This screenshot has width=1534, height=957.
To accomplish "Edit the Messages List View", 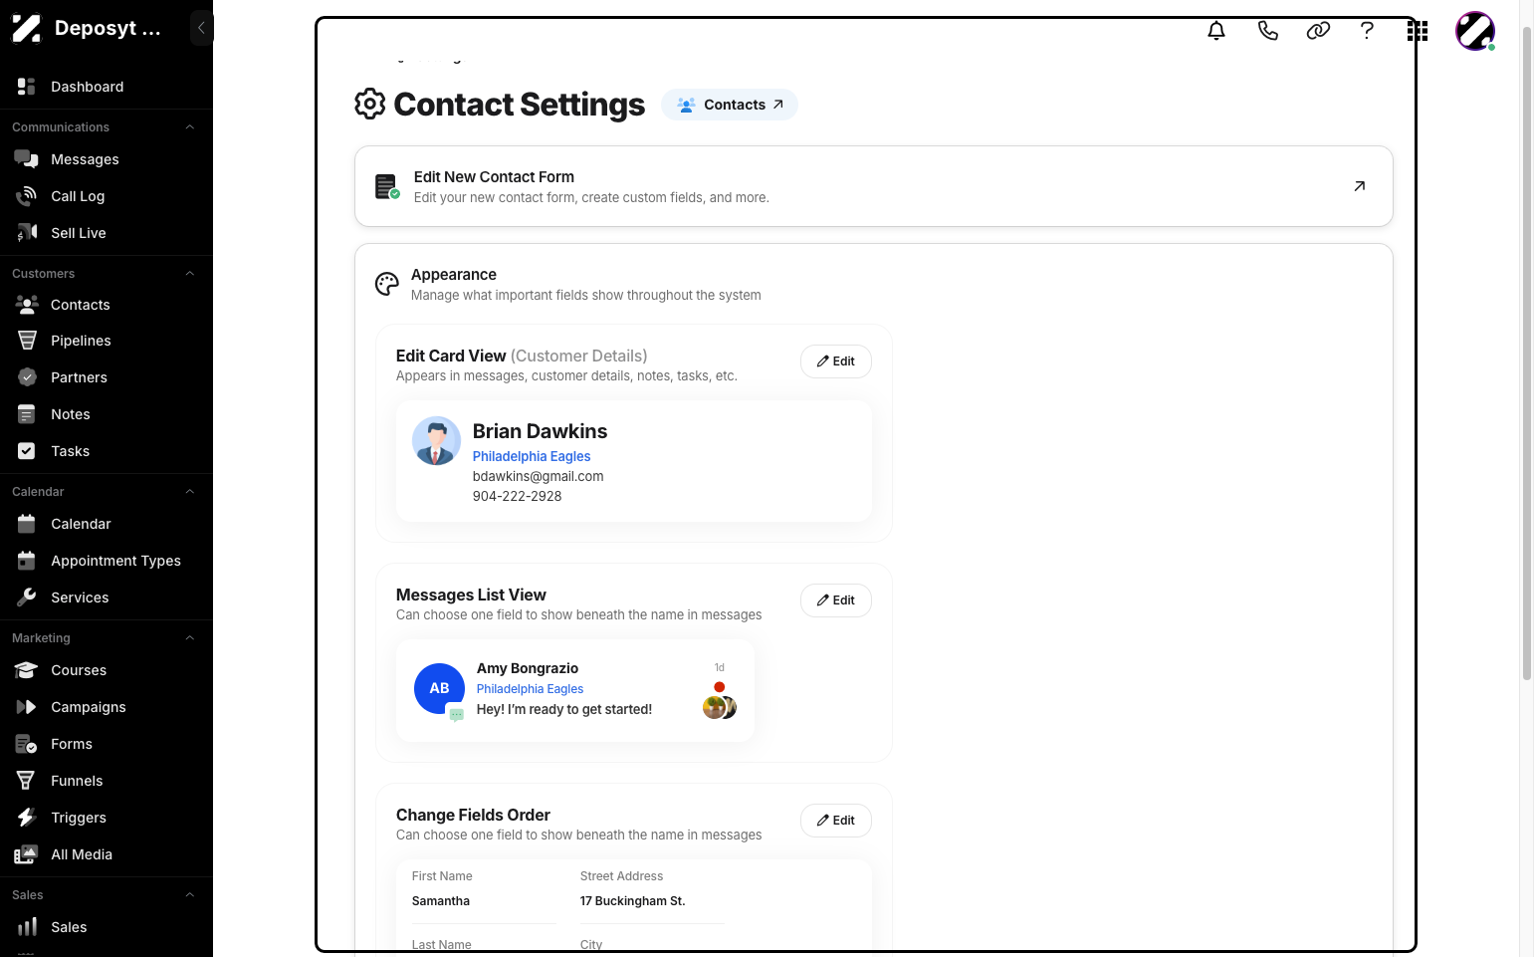I will click(836, 600).
